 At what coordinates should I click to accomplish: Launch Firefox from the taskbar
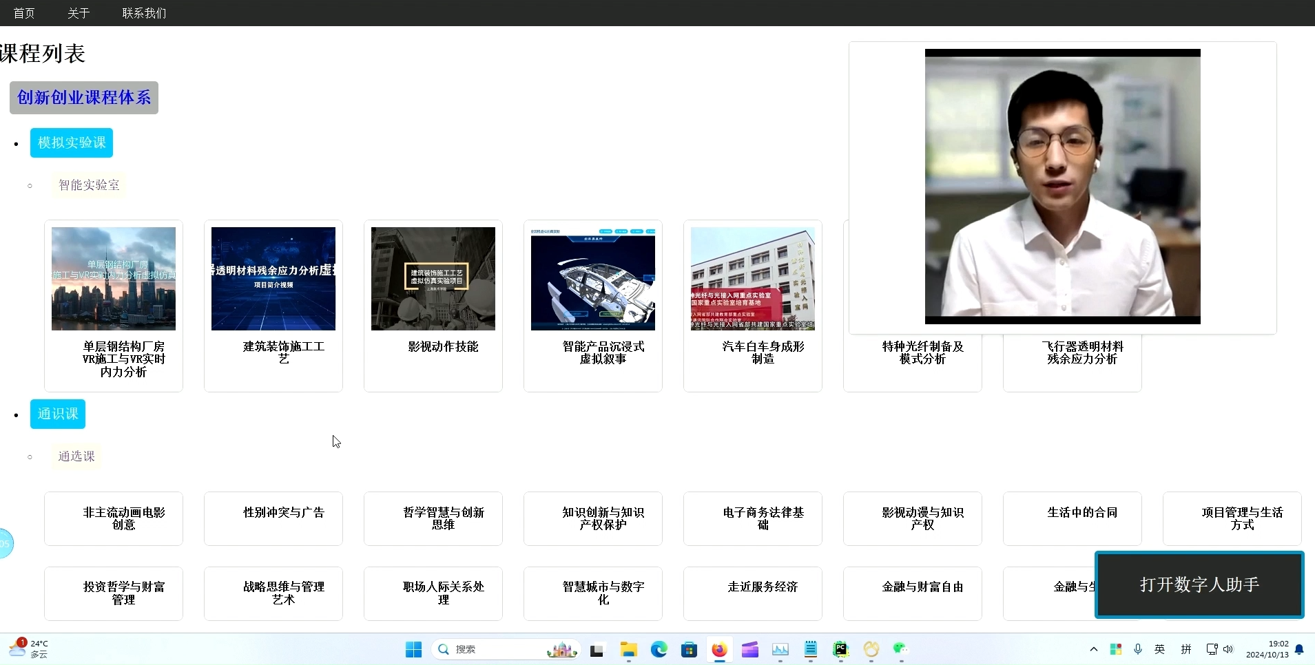point(719,649)
